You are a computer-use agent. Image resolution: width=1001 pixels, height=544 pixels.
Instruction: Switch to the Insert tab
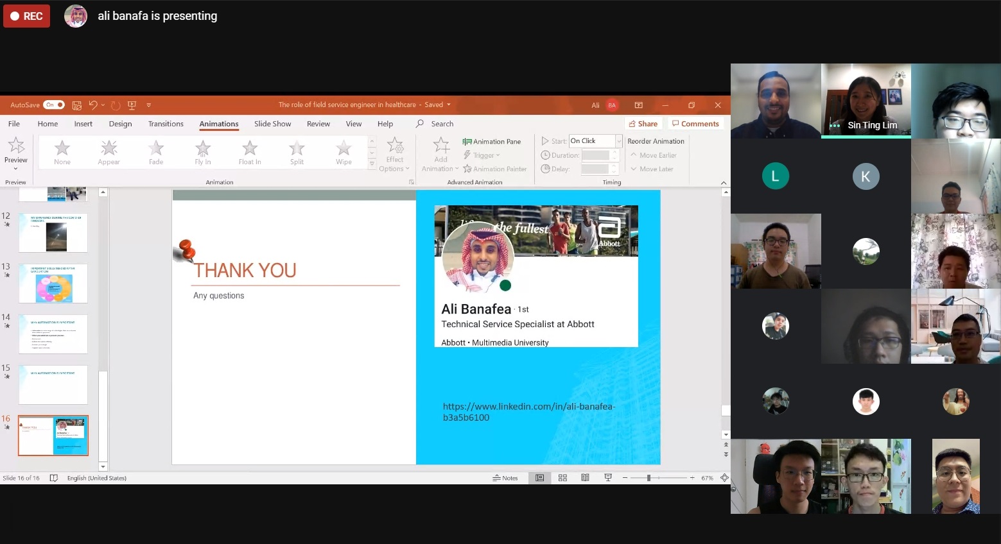click(83, 124)
